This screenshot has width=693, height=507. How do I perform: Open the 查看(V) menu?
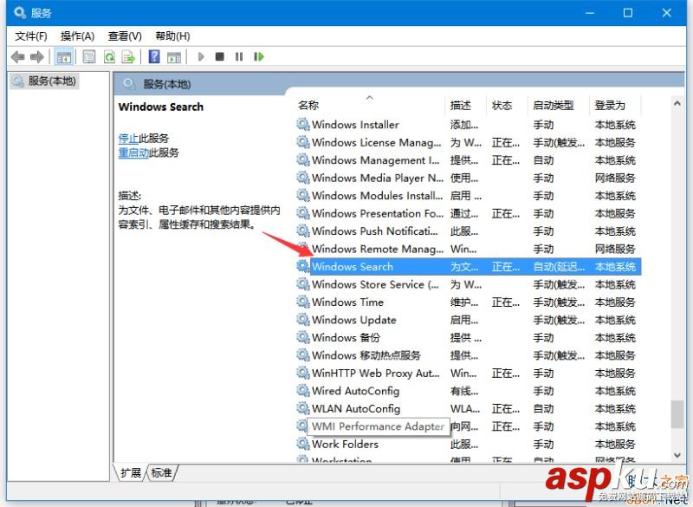tap(123, 36)
